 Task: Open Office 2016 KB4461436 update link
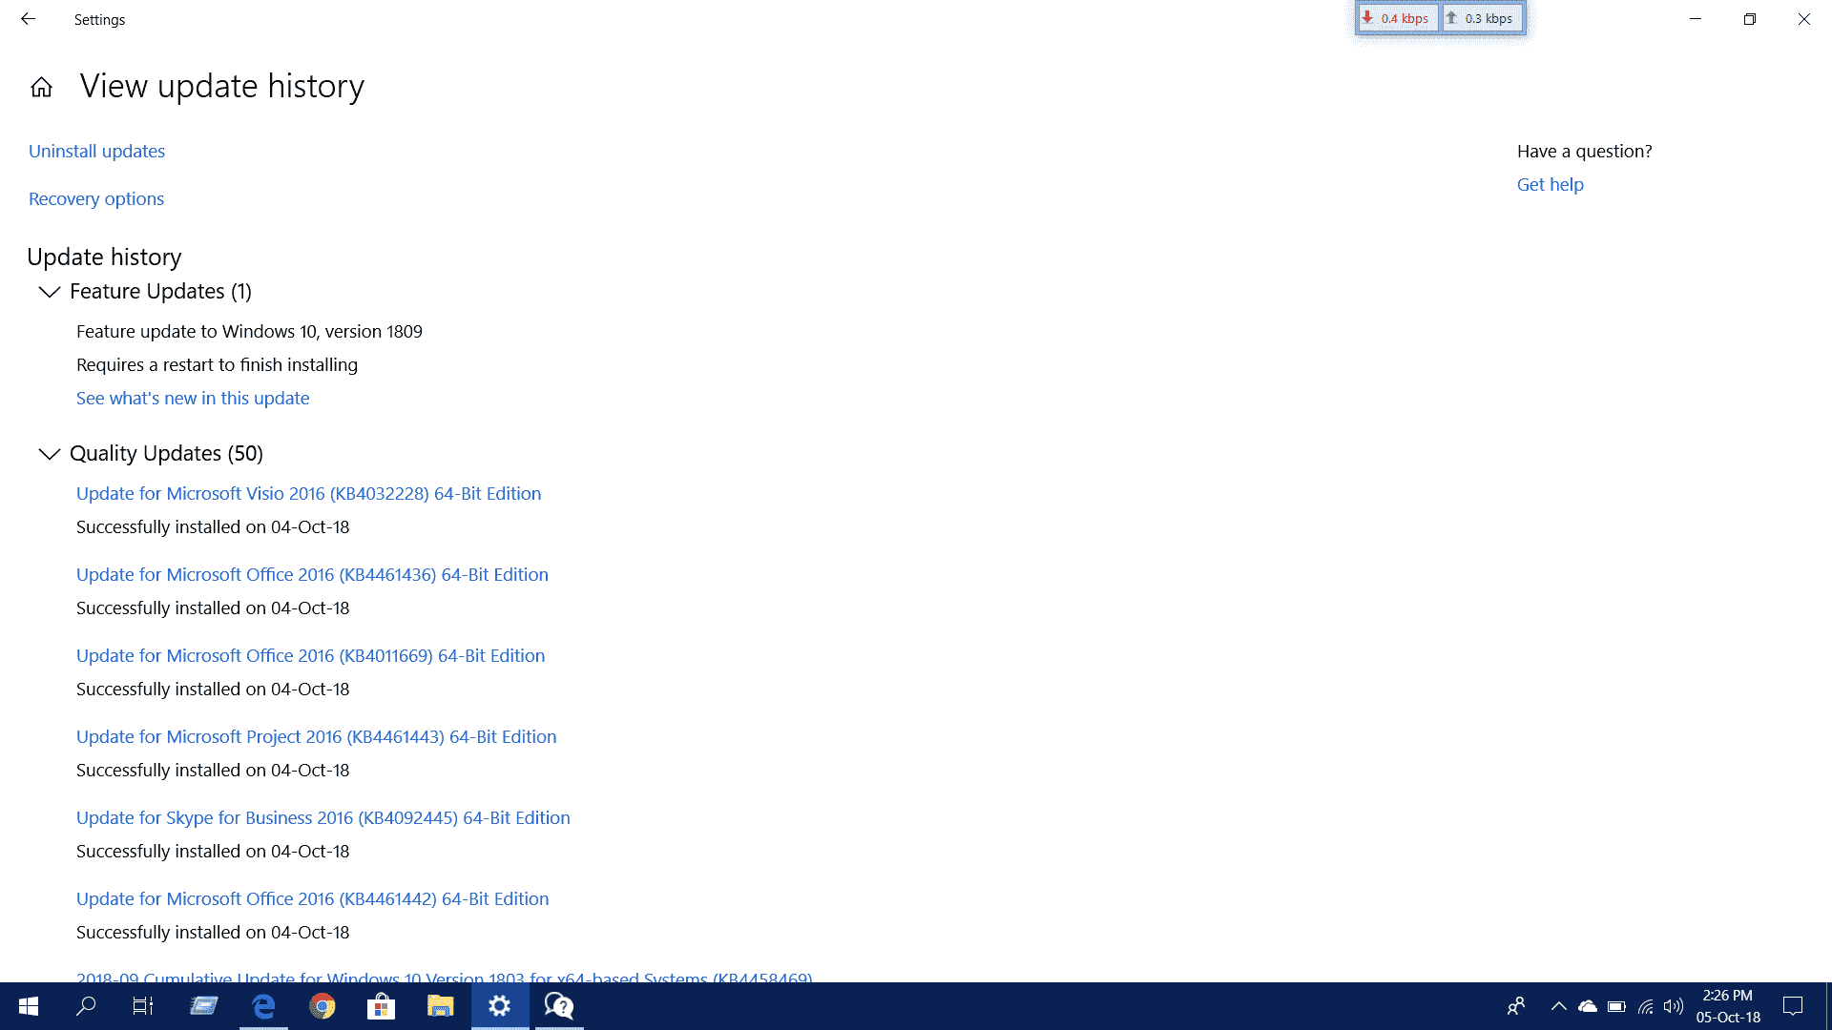point(312,575)
